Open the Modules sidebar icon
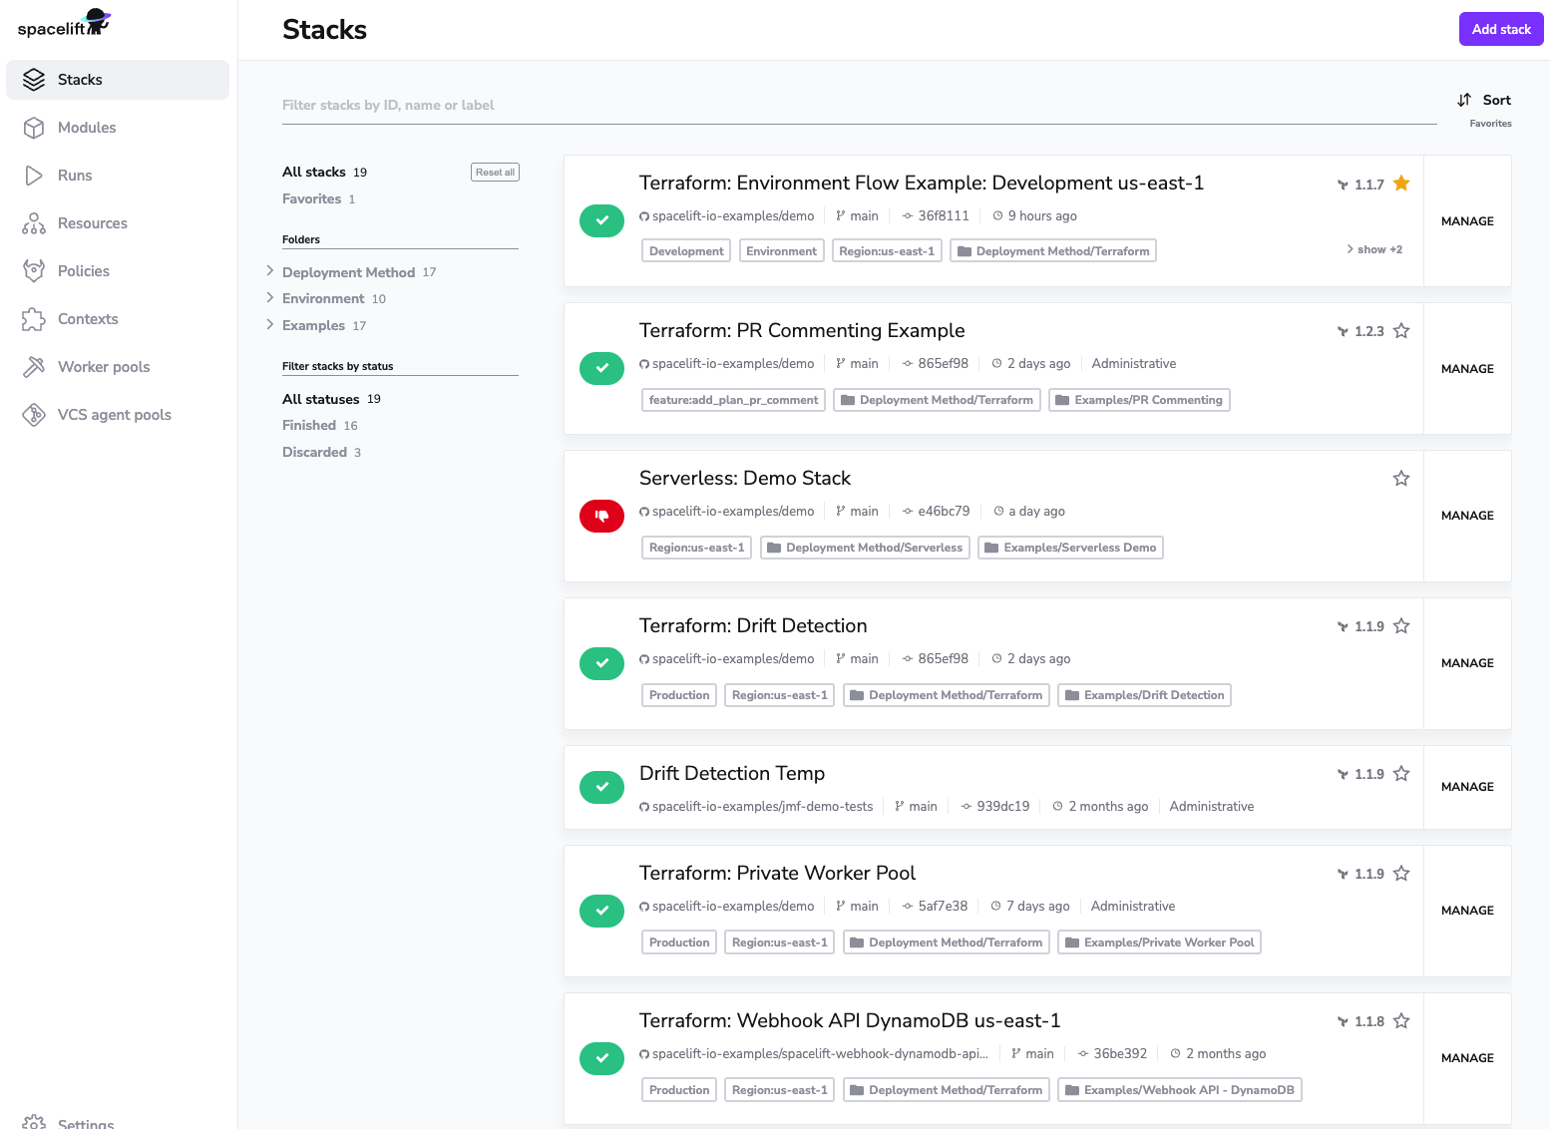The image size is (1550, 1129). click(34, 128)
